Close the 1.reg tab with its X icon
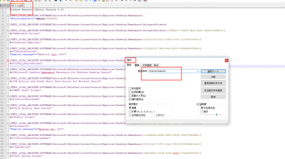The height and width of the screenshot is (159, 285). coord(22,6)
